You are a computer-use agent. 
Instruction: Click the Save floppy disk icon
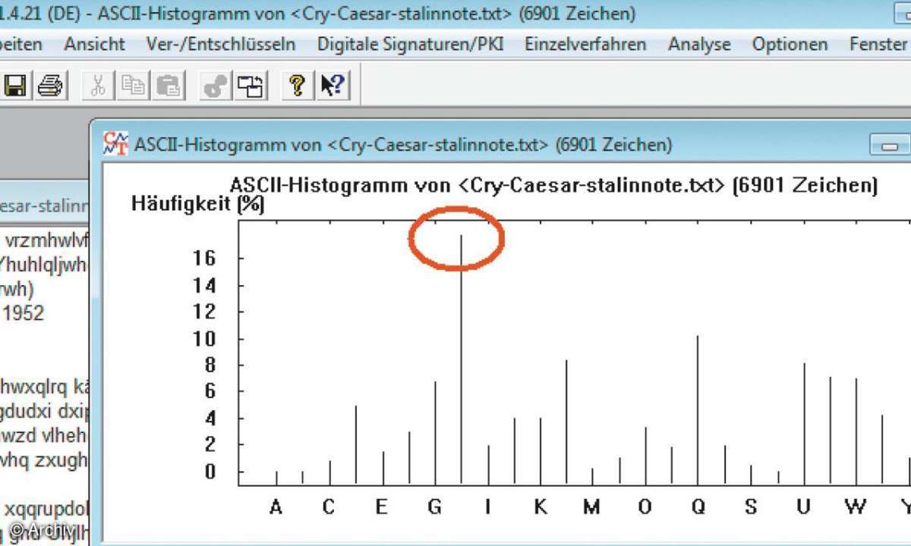click(x=15, y=86)
